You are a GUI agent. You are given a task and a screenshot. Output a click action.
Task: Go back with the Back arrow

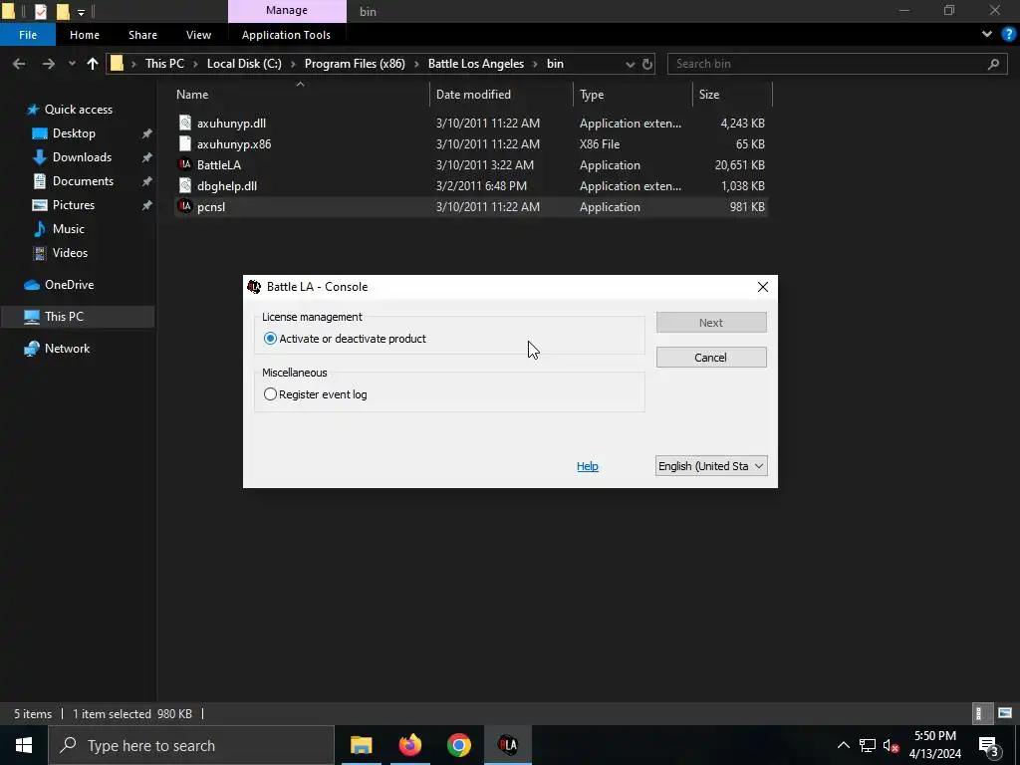[x=19, y=64]
